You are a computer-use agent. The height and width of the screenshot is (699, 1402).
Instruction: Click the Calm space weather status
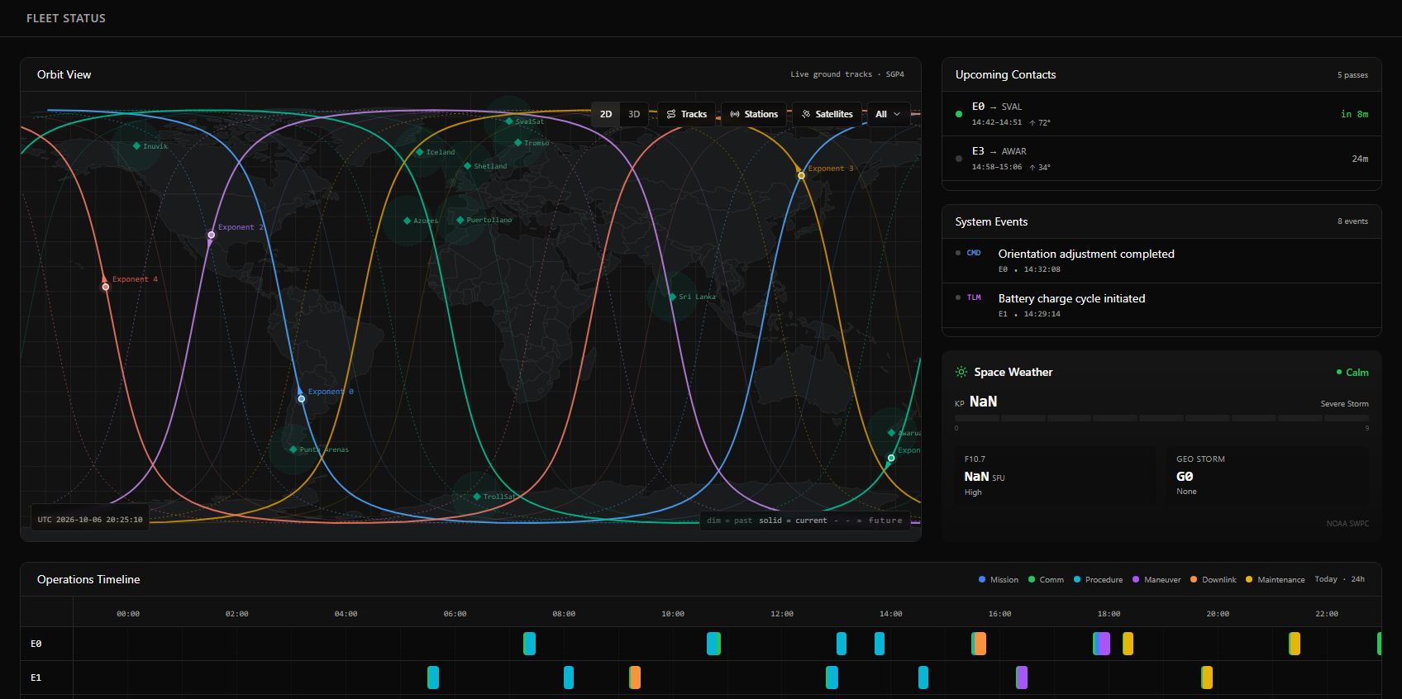[x=1352, y=373]
